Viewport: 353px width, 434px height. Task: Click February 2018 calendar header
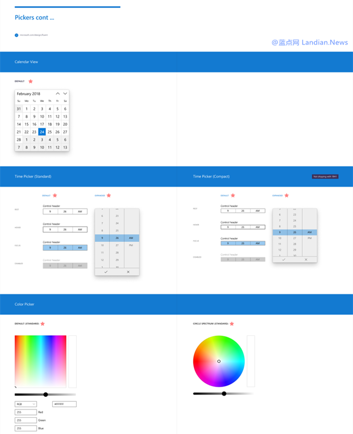[x=29, y=94]
